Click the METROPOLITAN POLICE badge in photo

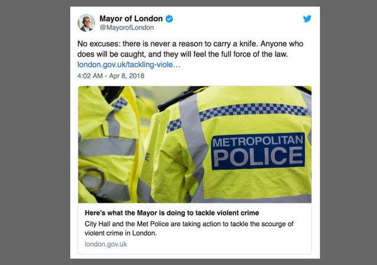258,151
